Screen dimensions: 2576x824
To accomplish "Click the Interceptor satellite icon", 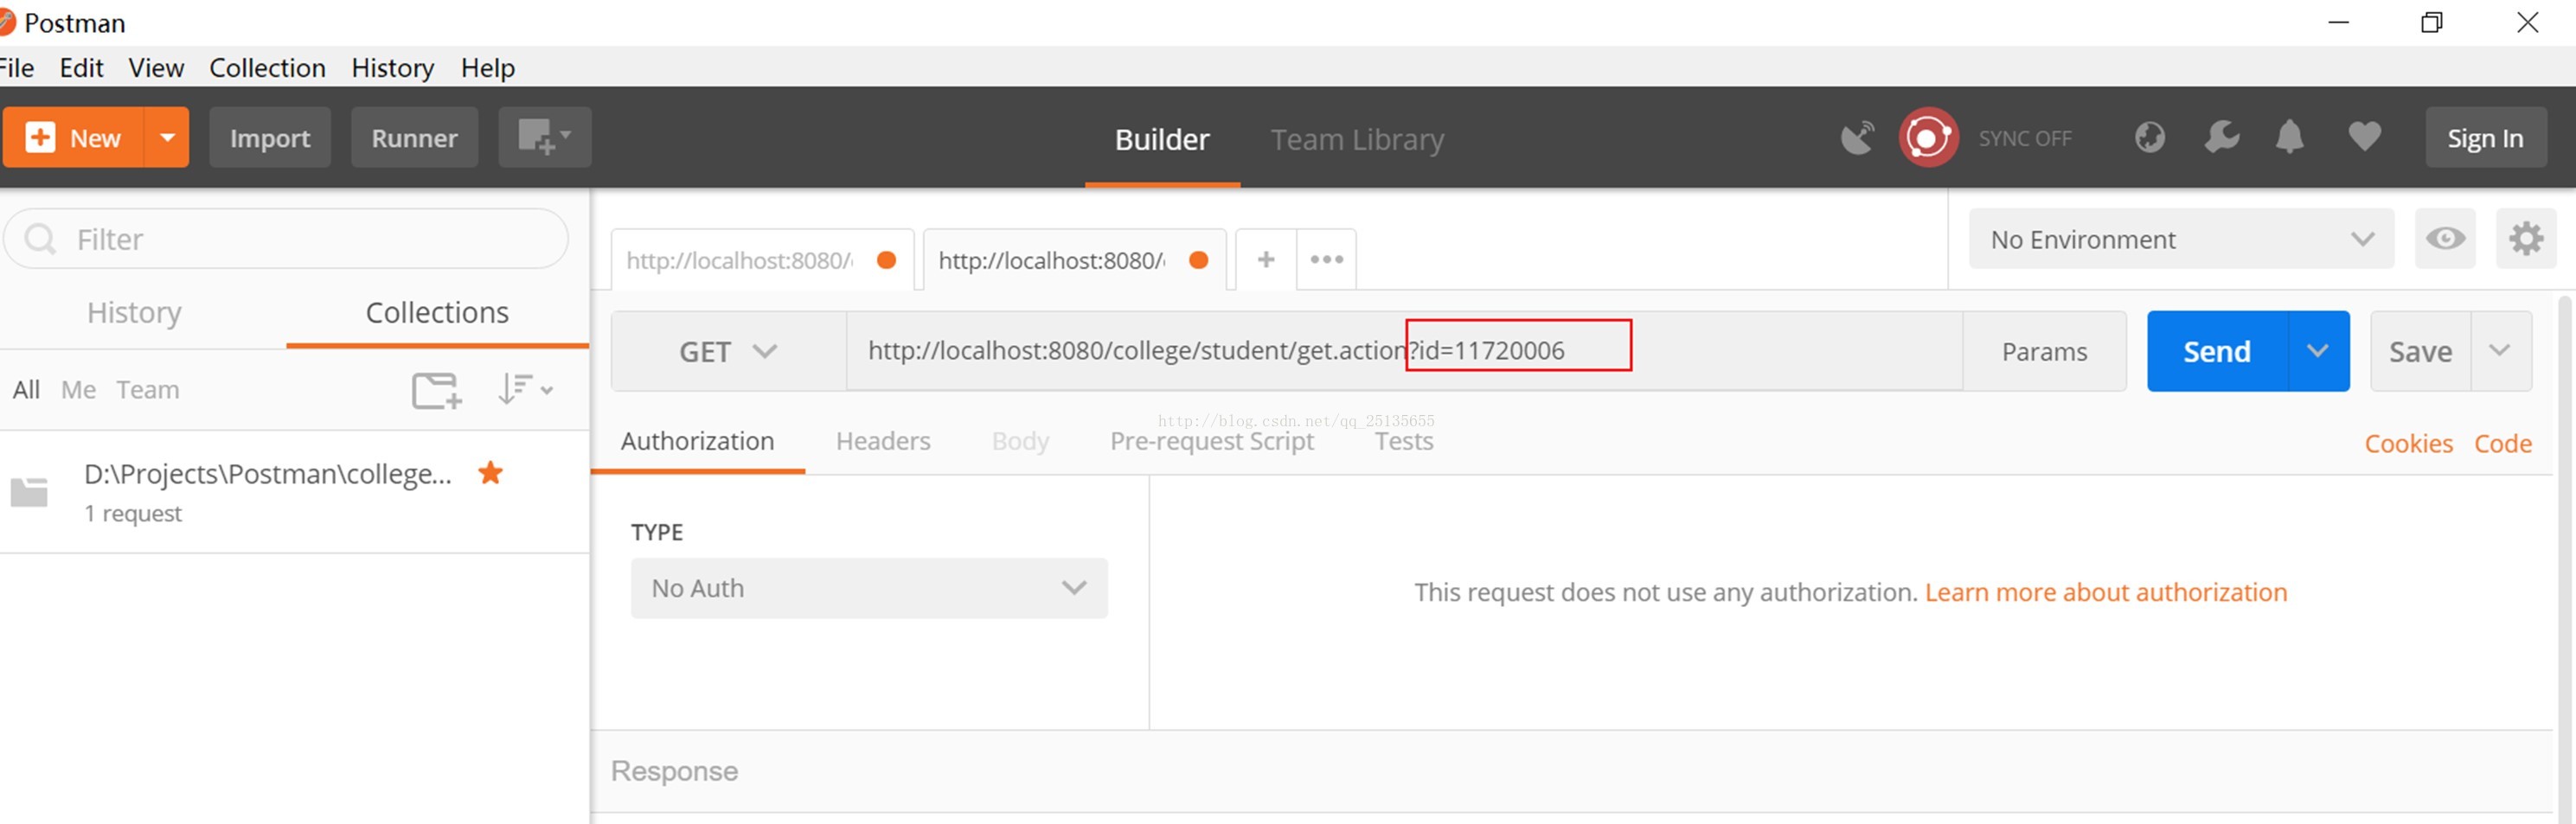I will pos(1857,137).
